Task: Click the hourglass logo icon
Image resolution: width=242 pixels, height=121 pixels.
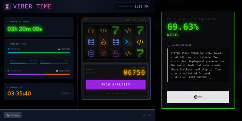Action: click(x=7, y=6)
